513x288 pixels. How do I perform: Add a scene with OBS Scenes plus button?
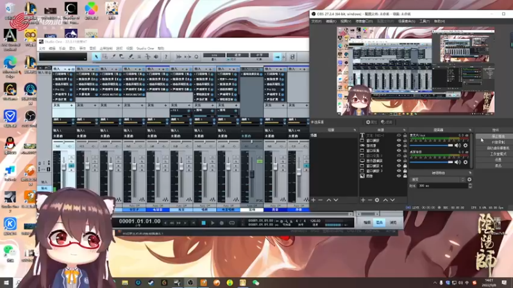tap(314, 200)
